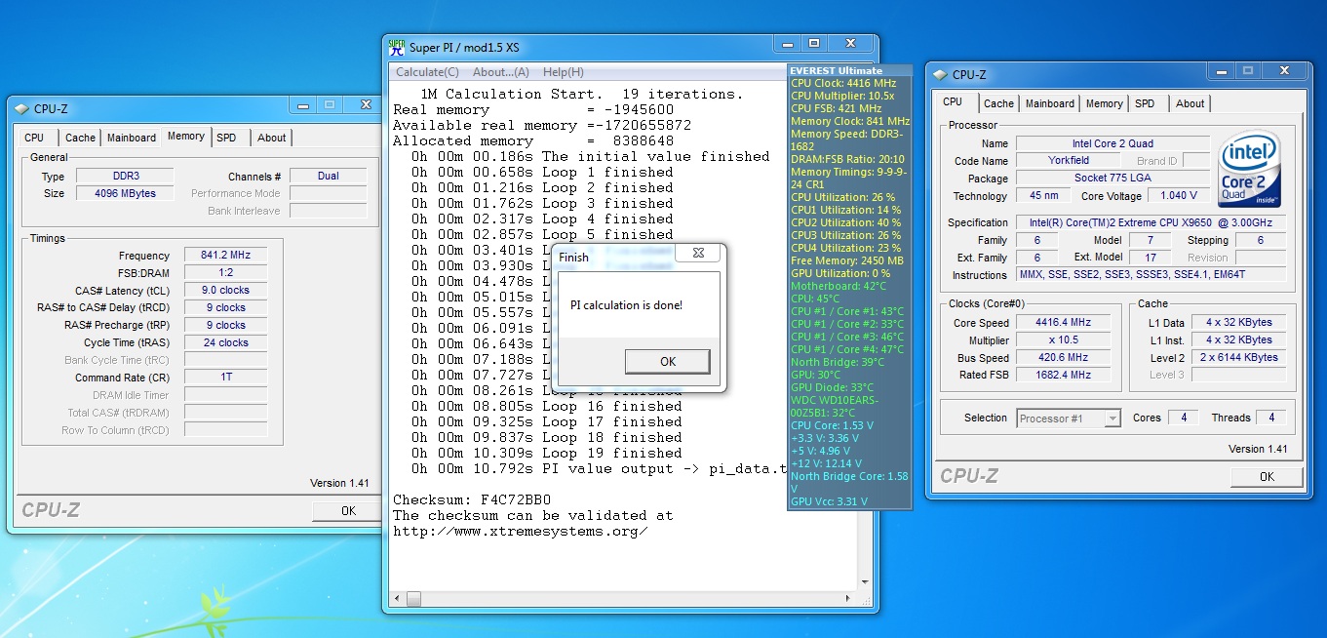Click the http://www.xtremesystems.org/ address text
The width and height of the screenshot is (1327, 638).
(520, 531)
